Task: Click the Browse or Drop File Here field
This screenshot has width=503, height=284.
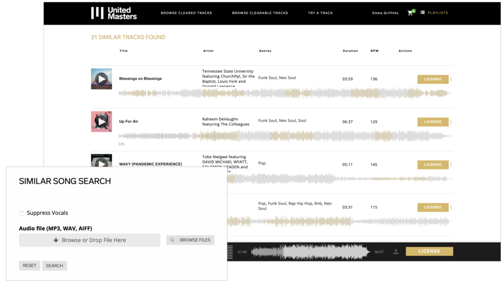Action: (x=89, y=240)
